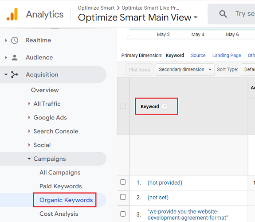Collapse the Acquisition section arrow
This screenshot has height=222, width=255.
(6, 75)
